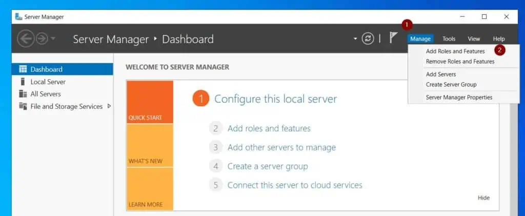Screen dimensions: 525x216
Task: Click the step 4 number circle
Action: 216,166
